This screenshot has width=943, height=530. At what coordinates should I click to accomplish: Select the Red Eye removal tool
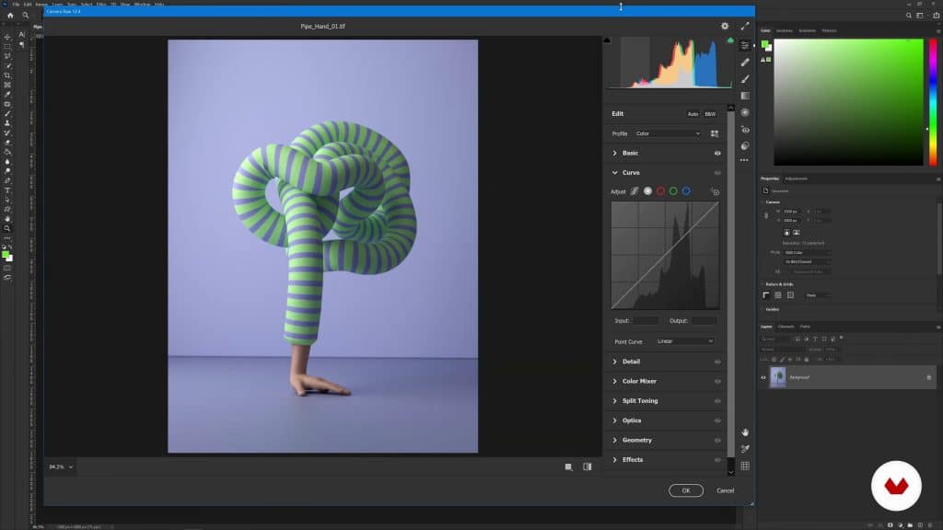coord(745,130)
